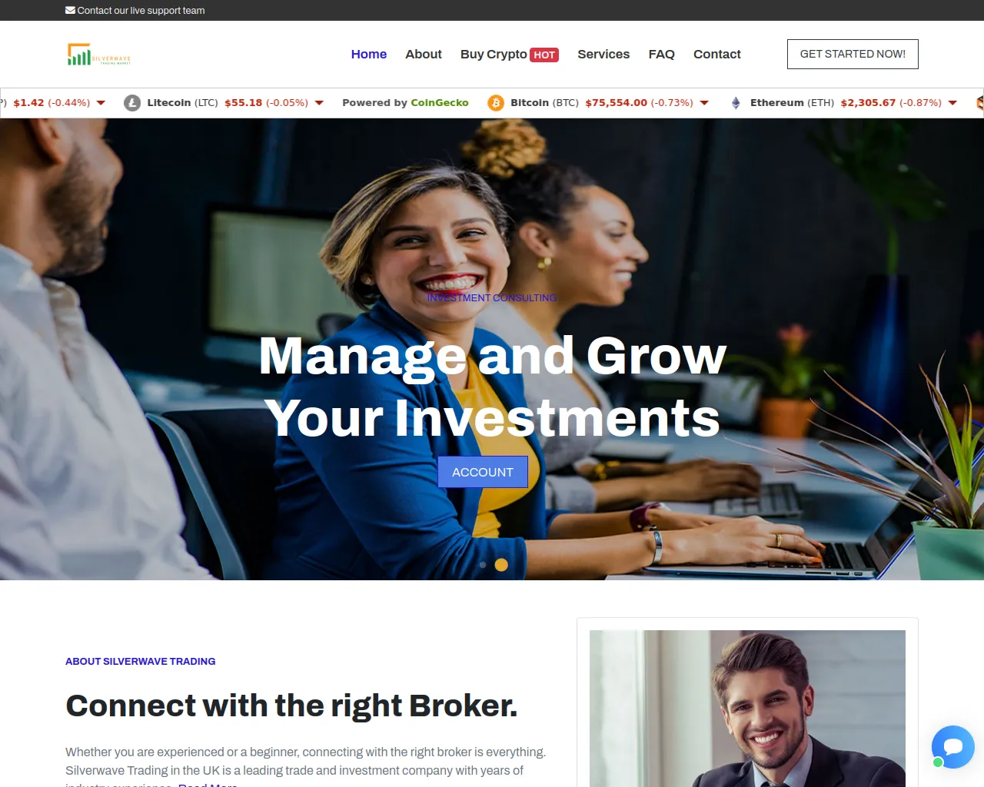This screenshot has width=984, height=787.
Task: Expand the Litecoin price dropdown arrow
Action: pos(319,103)
